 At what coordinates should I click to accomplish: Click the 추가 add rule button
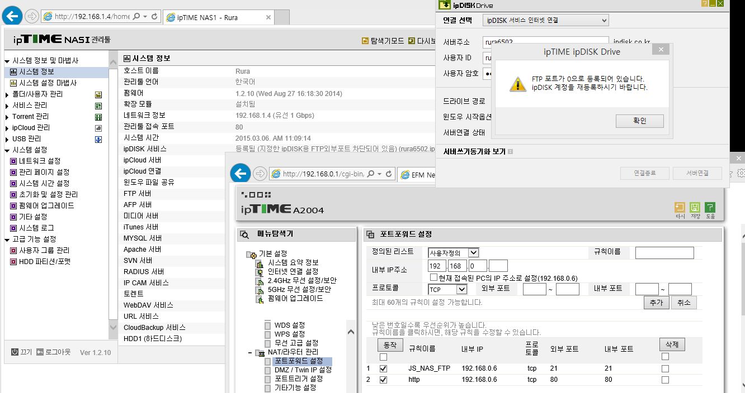point(656,303)
